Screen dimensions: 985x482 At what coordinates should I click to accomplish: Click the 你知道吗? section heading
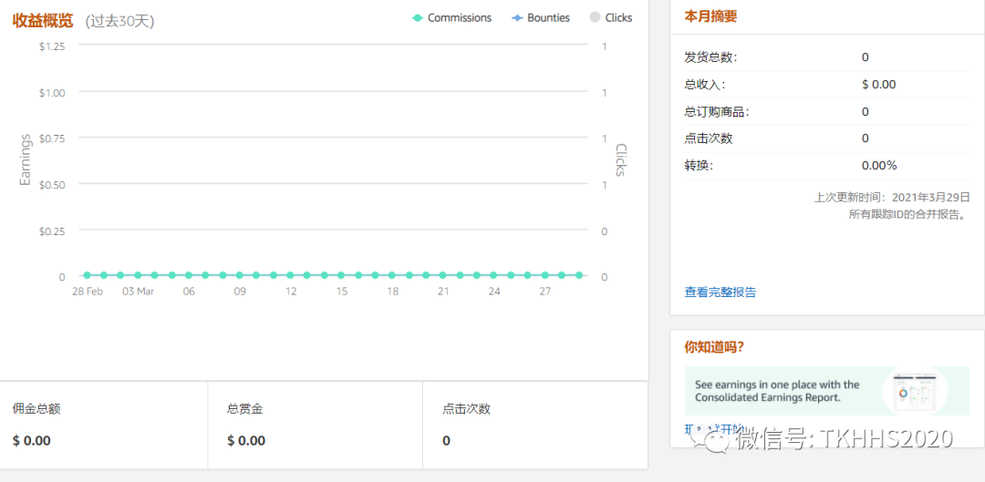(x=714, y=347)
